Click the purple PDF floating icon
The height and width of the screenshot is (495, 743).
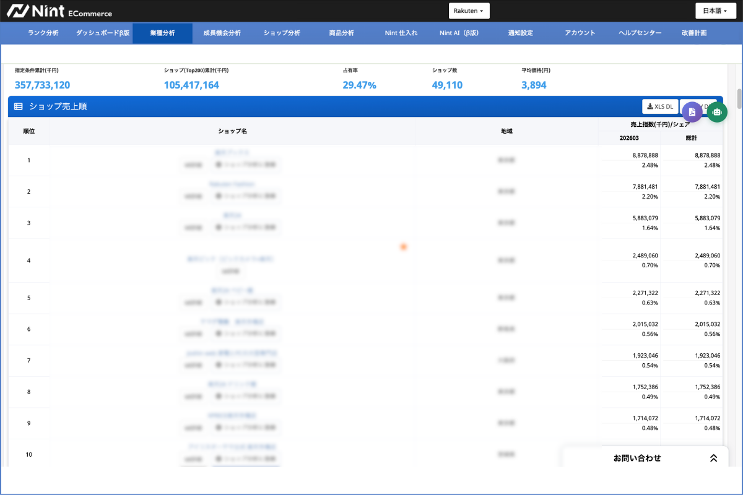(692, 112)
